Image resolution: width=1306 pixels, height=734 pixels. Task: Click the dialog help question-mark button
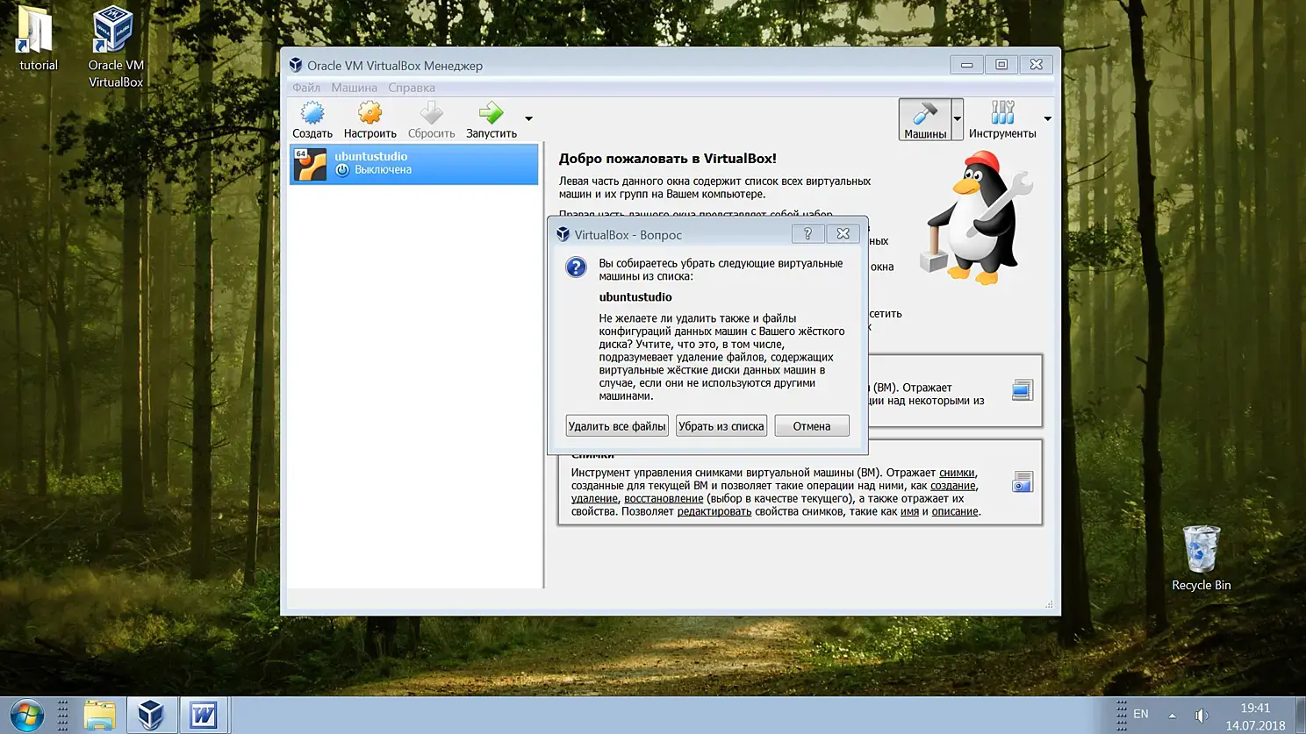(807, 234)
